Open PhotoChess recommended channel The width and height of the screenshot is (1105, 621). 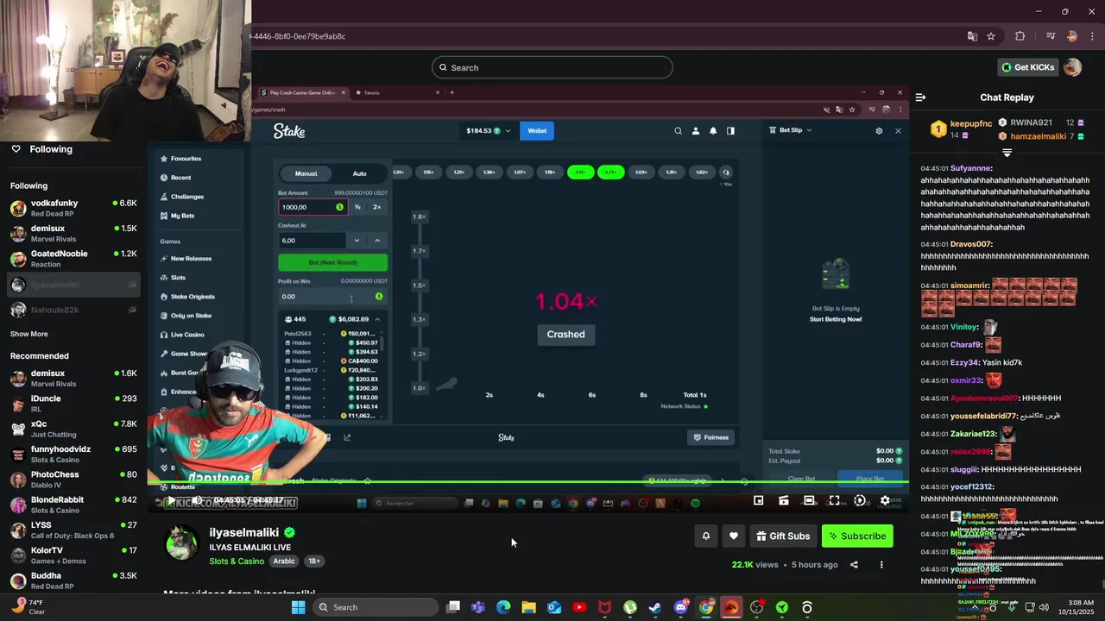[73, 480]
